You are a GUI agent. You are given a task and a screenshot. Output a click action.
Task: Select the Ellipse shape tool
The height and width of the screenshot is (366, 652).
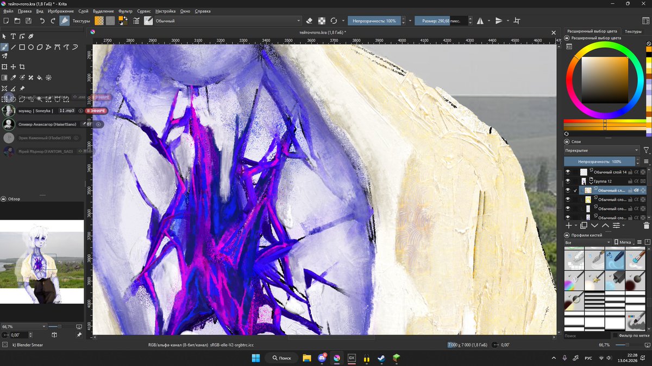pyautogui.click(x=31, y=47)
